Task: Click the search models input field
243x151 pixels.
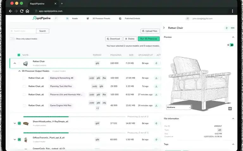Action: pos(23,31)
